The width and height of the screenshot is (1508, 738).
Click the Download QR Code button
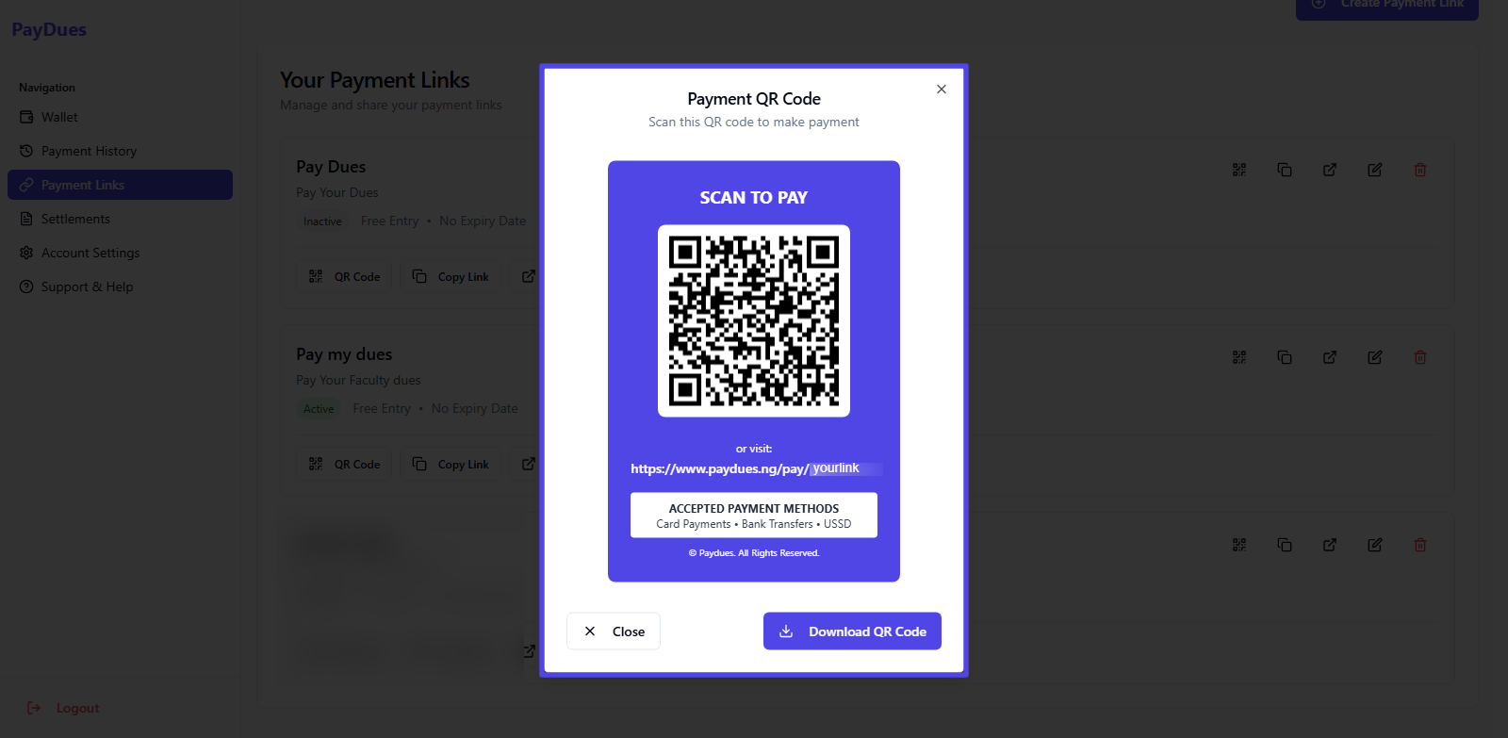(851, 631)
